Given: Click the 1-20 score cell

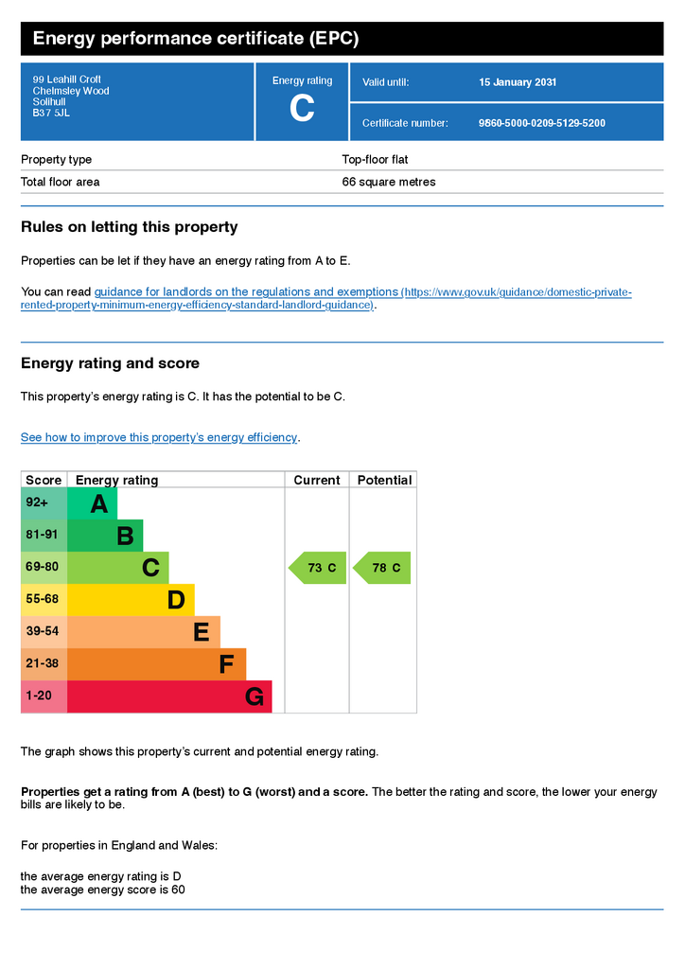Looking at the screenshot, I should [44, 696].
